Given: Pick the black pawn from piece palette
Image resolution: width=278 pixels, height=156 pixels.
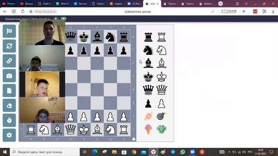Looking at the screenshot, I should (x=148, y=104).
